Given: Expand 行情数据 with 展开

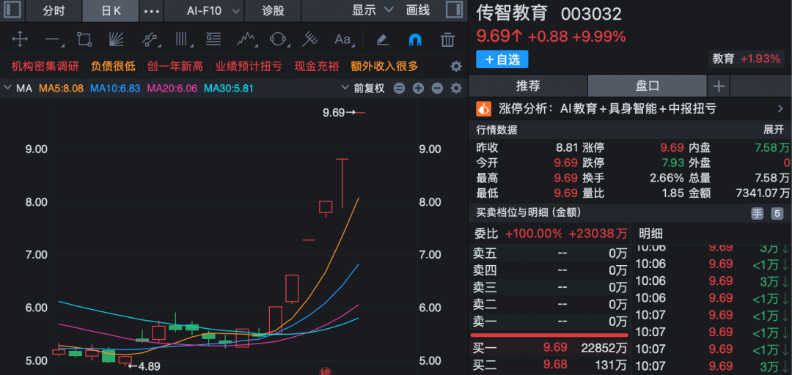Looking at the screenshot, I should point(773,130).
